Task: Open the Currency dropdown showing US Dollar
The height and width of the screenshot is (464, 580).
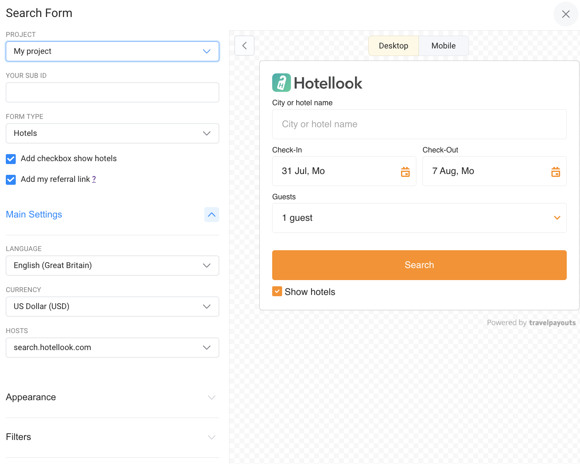Action: tap(112, 307)
